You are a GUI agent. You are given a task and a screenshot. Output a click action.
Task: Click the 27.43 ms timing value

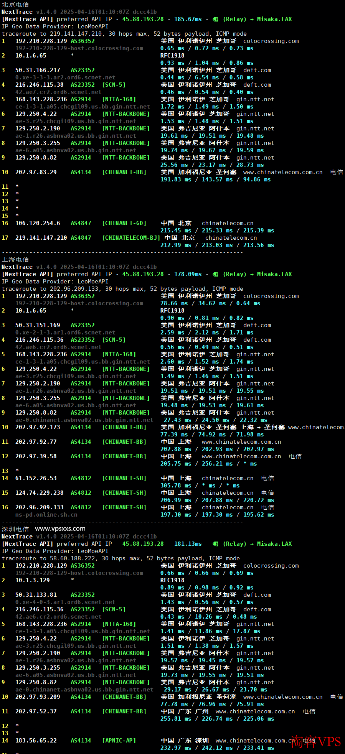coord(178,420)
